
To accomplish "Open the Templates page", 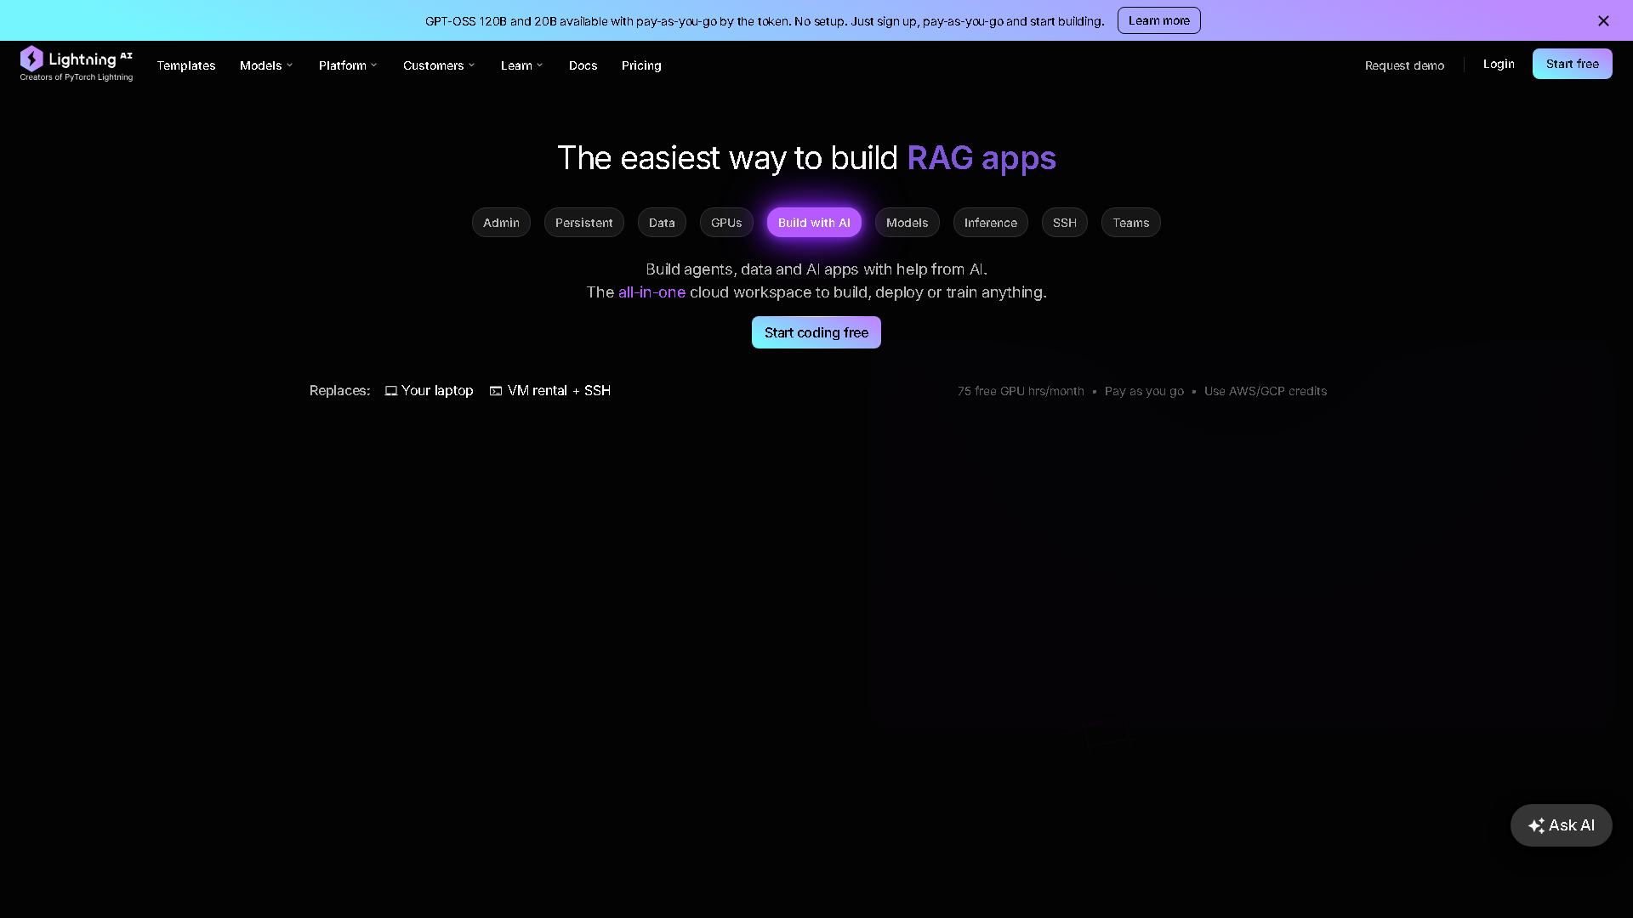I will (x=186, y=65).
